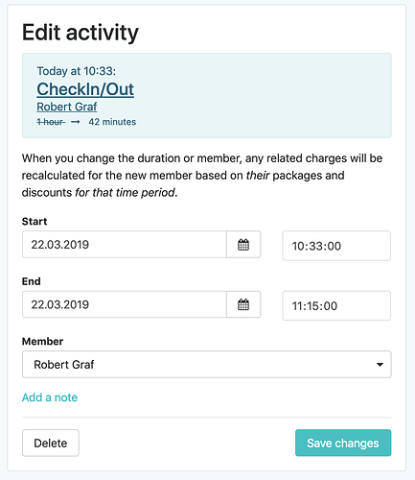
Task: Click the struck-through 1 hour duration
Action: [51, 122]
